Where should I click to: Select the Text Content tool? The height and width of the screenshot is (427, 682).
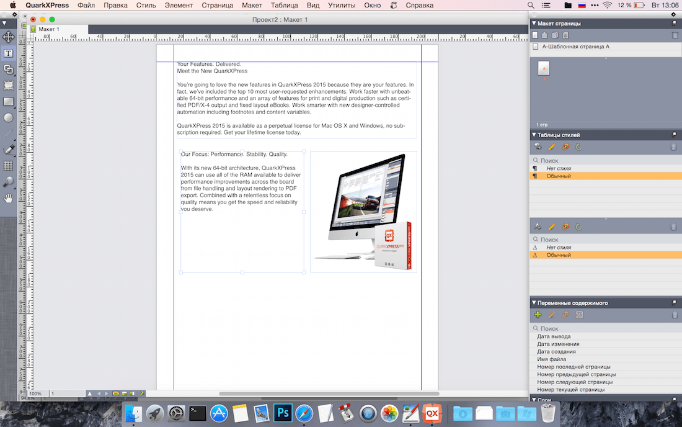point(8,53)
